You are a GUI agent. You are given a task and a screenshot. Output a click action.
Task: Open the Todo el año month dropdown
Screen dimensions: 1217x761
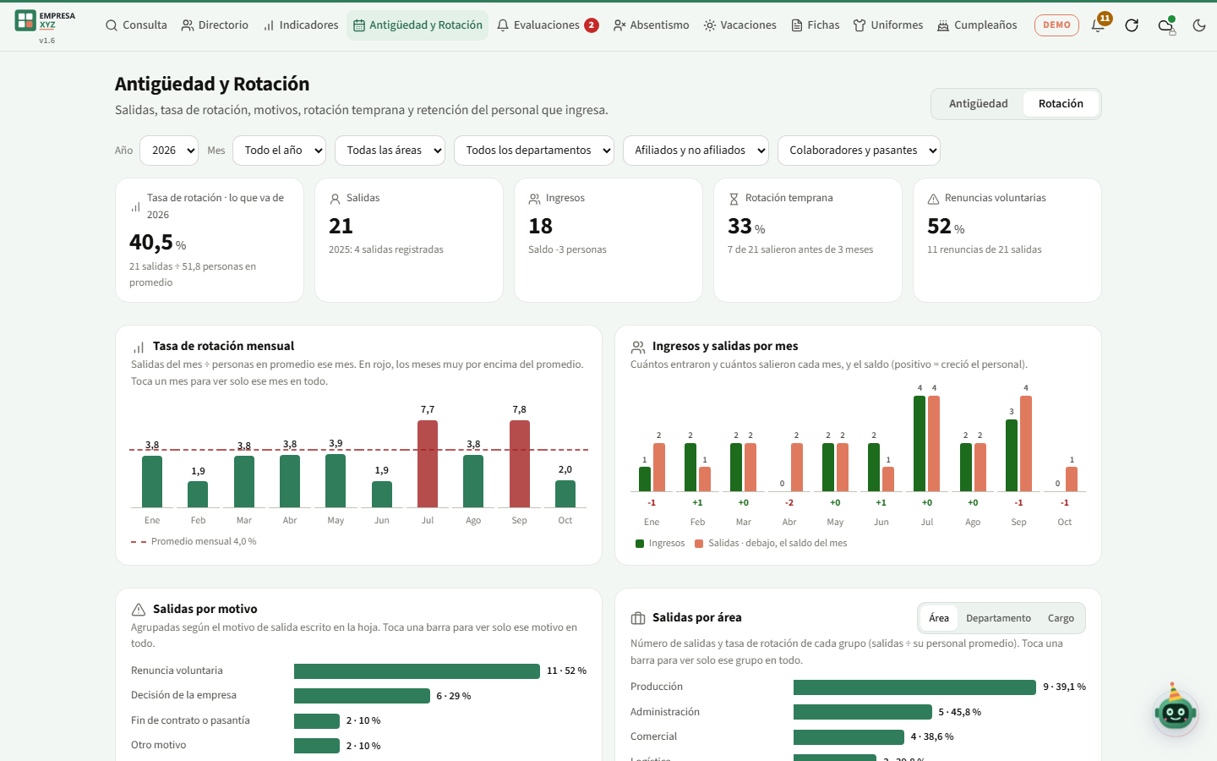[x=279, y=151]
